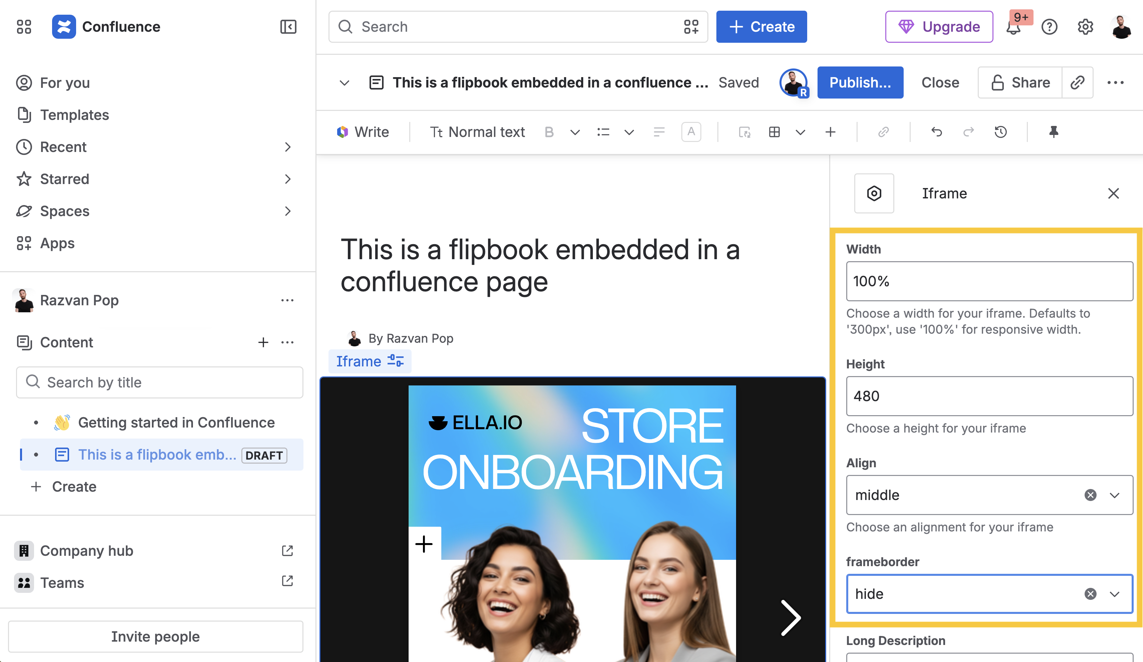Image resolution: width=1143 pixels, height=662 pixels.
Task: Open the frameborder dropdown arrow
Action: pyautogui.click(x=1114, y=594)
